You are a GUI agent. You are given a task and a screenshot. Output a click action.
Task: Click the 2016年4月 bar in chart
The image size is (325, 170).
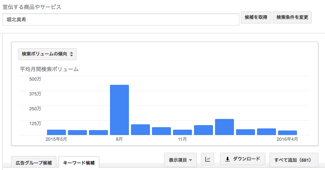pos(288,133)
